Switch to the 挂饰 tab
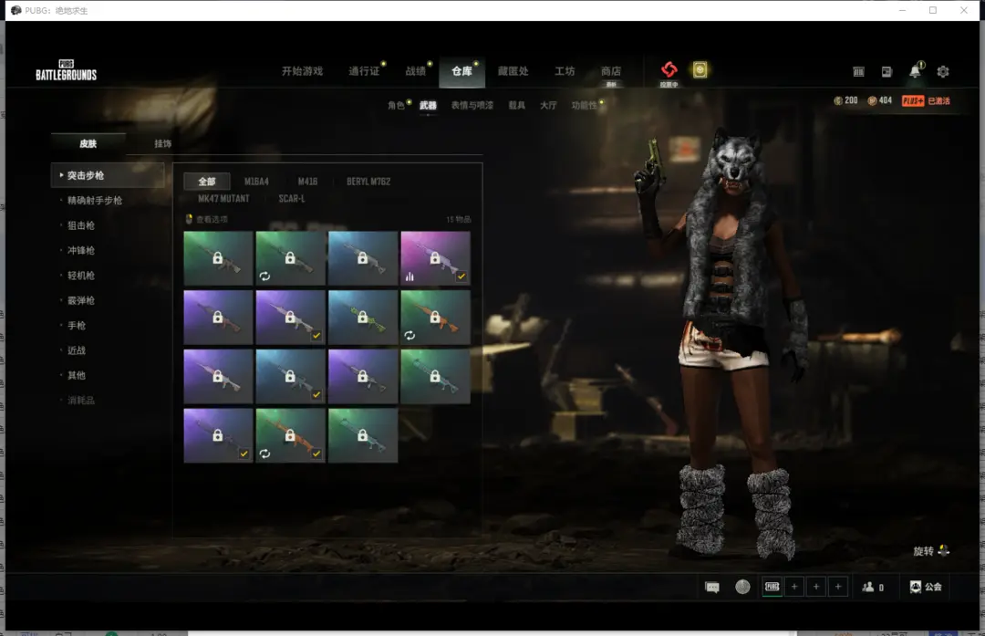 coord(162,144)
